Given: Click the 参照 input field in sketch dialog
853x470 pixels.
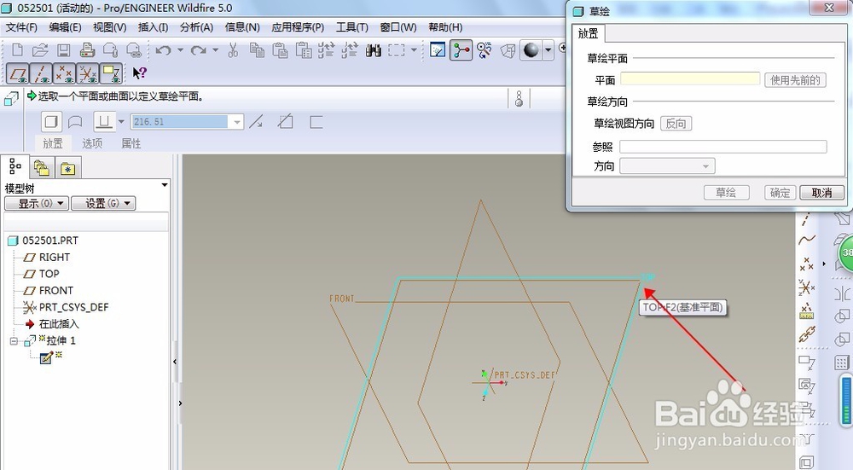Looking at the screenshot, I should point(723,147).
